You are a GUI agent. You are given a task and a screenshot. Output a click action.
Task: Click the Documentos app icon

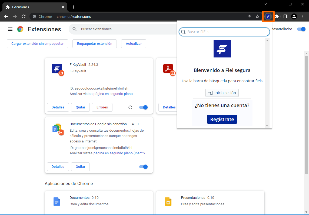pyautogui.click(x=57, y=202)
